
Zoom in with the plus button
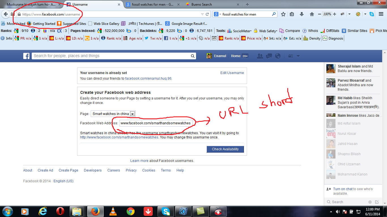coord(335,14)
